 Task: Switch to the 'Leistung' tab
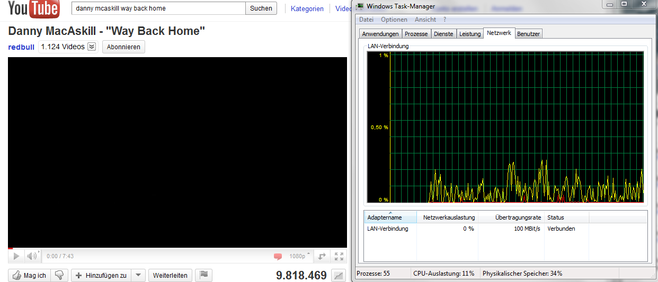click(x=470, y=34)
